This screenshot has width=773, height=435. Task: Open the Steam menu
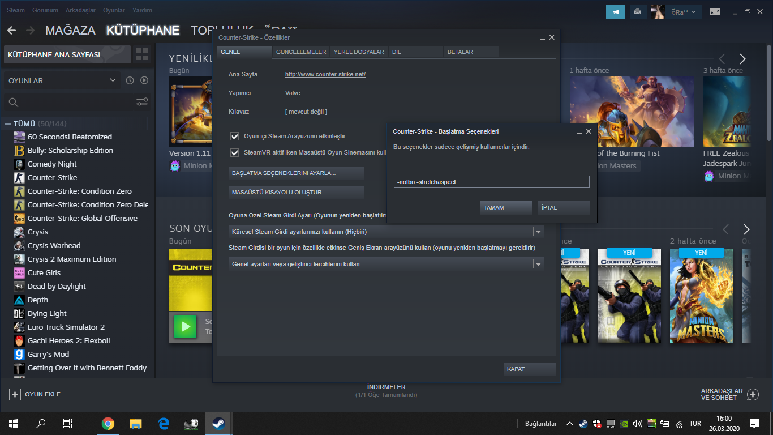tap(16, 10)
